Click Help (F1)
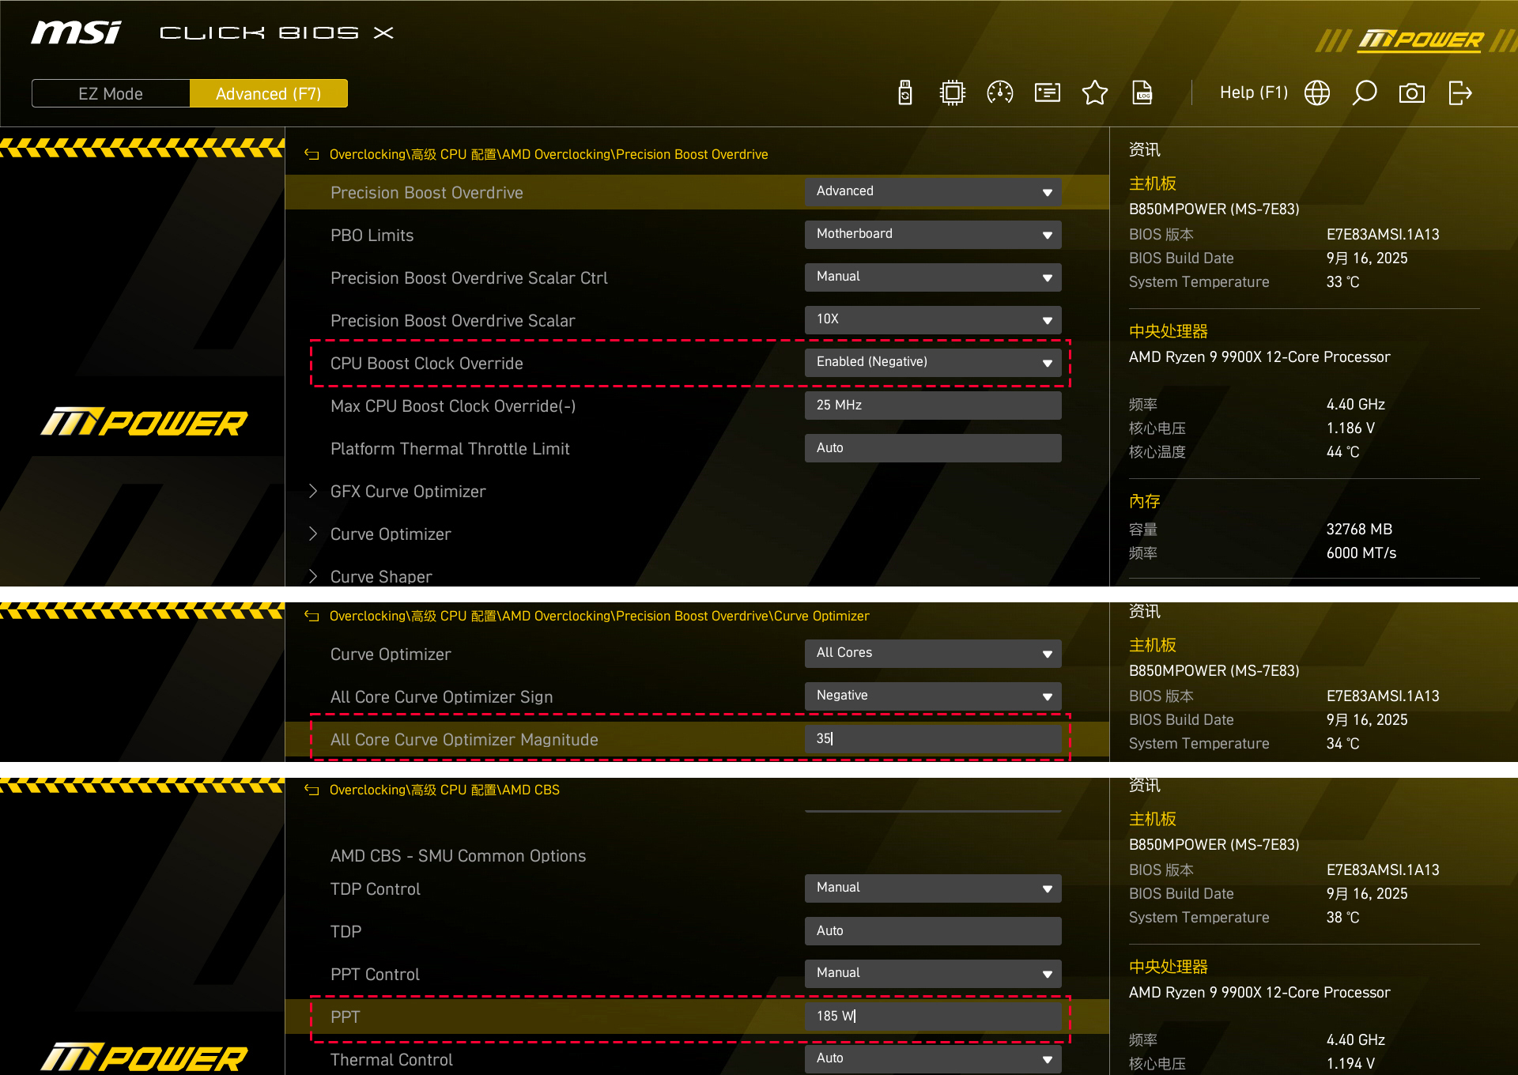Screen dimensions: 1518x1075 pyautogui.click(x=1253, y=93)
